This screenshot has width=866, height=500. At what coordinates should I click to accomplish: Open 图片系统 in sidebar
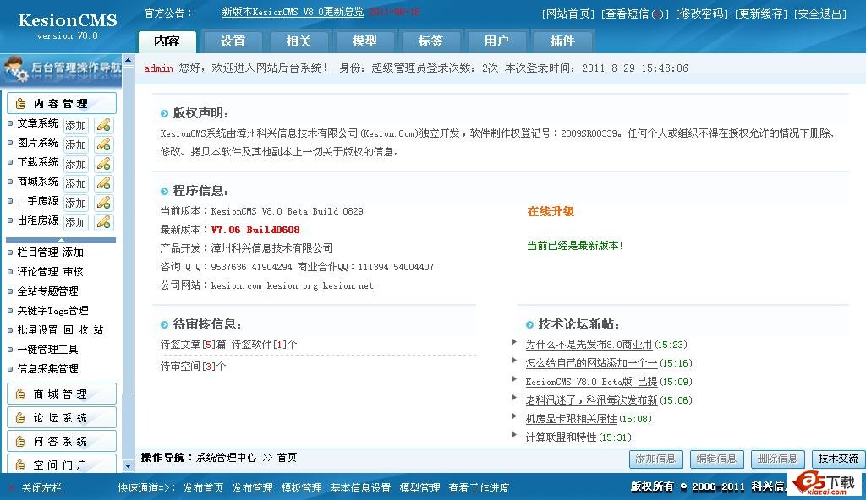[37, 143]
